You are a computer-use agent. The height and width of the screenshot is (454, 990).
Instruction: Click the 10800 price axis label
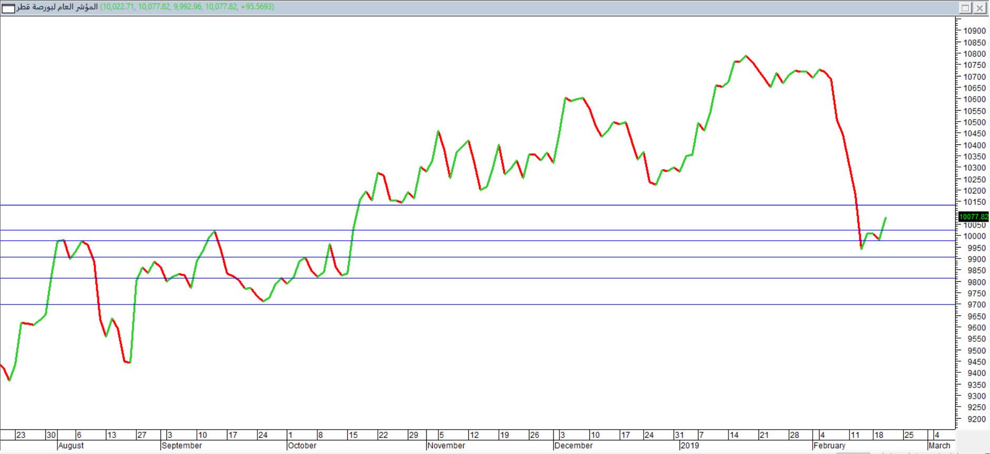tap(975, 54)
